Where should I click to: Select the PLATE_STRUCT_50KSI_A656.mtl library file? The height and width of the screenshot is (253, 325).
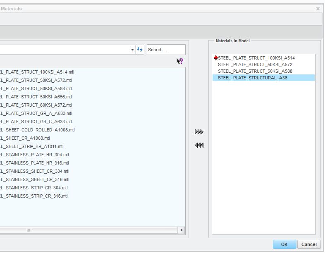point(36,97)
